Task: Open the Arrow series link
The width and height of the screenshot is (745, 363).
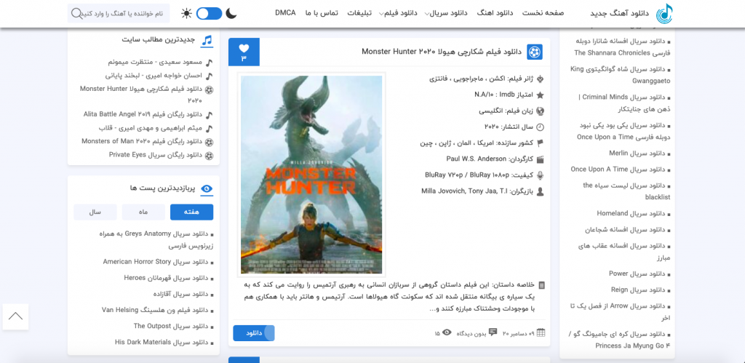Action: pos(620,311)
